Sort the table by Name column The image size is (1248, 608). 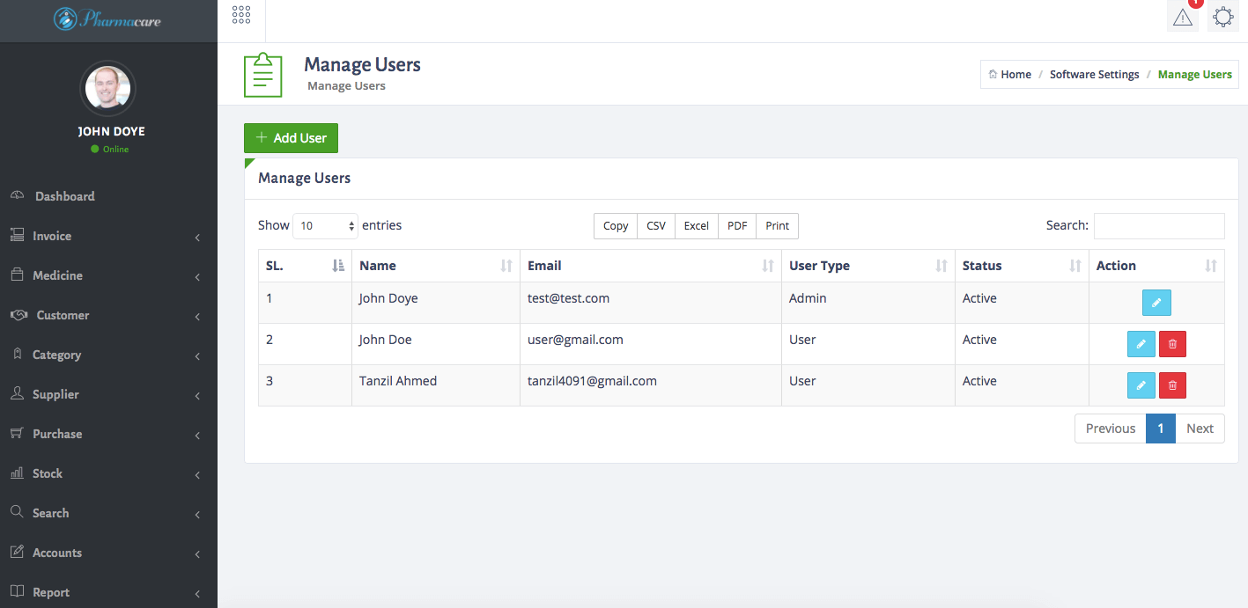coord(378,265)
